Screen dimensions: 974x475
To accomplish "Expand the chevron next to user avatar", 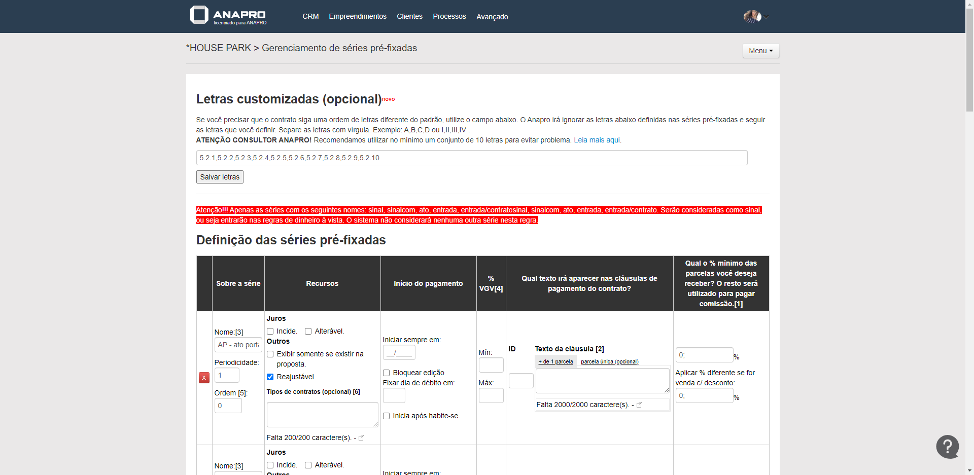I will (x=767, y=17).
